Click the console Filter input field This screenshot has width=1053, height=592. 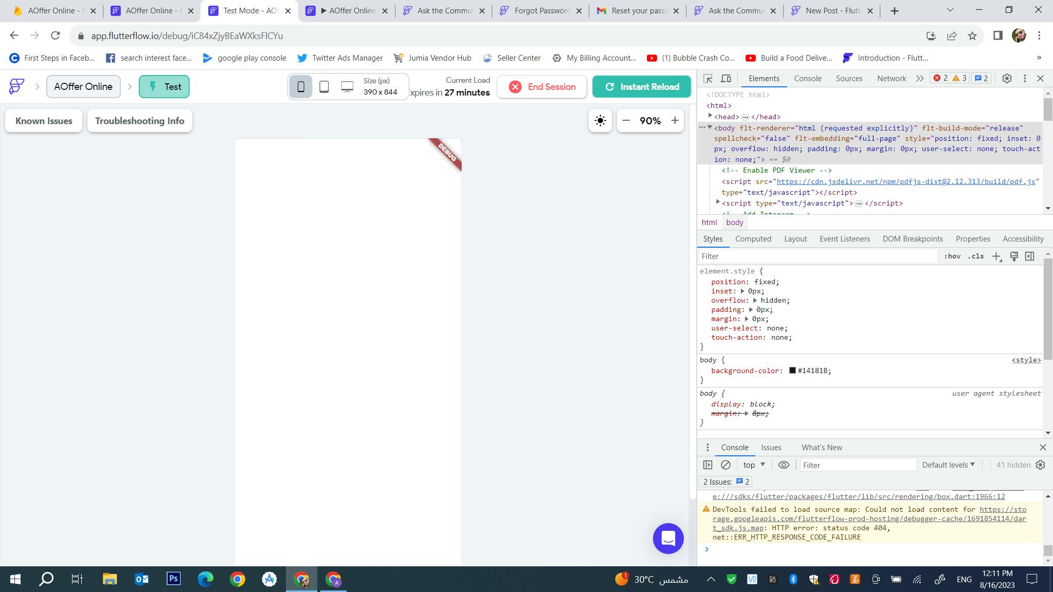(858, 465)
